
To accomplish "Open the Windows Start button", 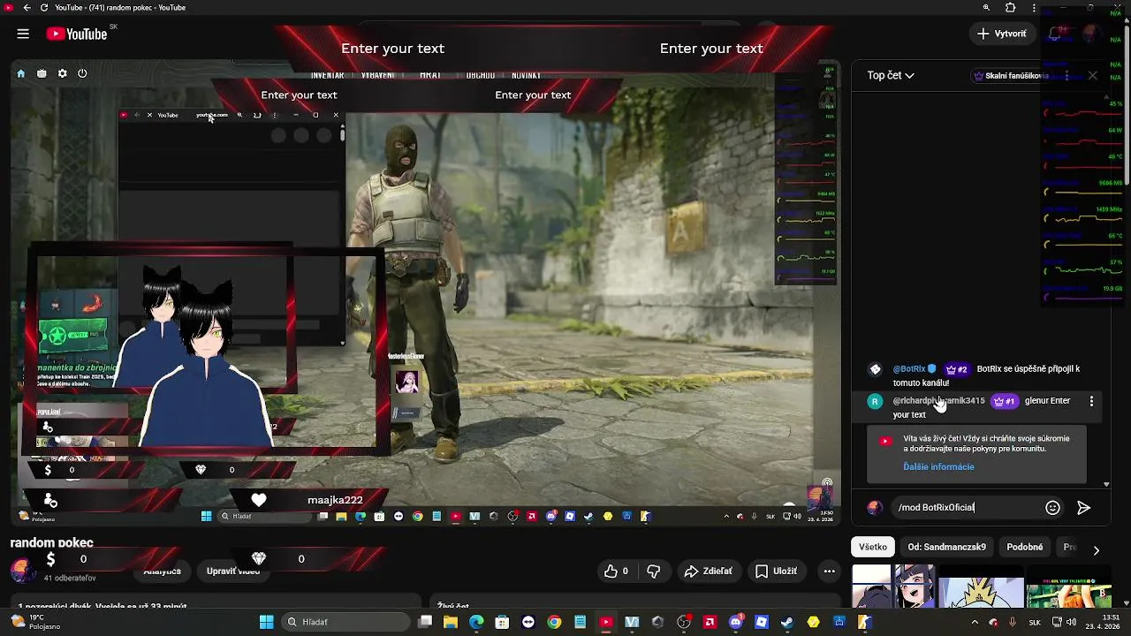I will 266,622.
